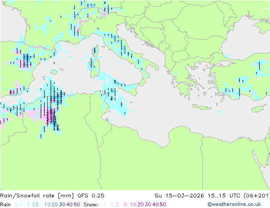Viewport: 270px width, 208px height.
Task: Select the 'Rain/Snowfall rate [mm]' title text
Action: click(x=37, y=196)
